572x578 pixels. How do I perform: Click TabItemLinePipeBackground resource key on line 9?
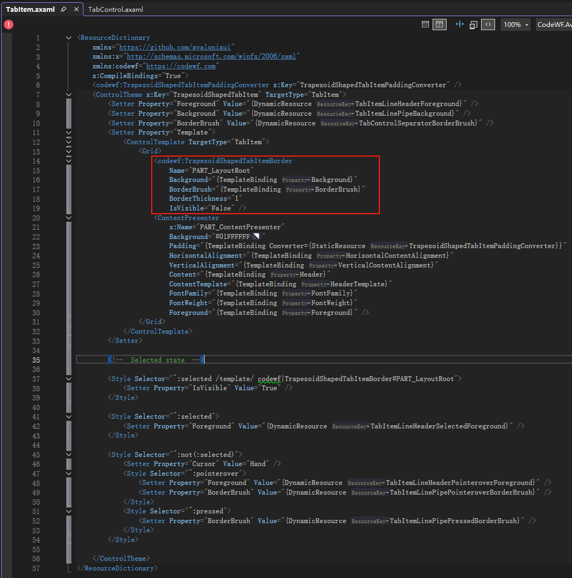tap(404, 114)
